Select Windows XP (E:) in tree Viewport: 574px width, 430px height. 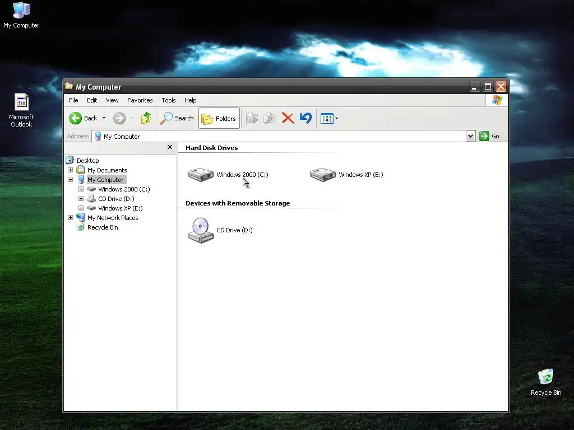coord(121,208)
